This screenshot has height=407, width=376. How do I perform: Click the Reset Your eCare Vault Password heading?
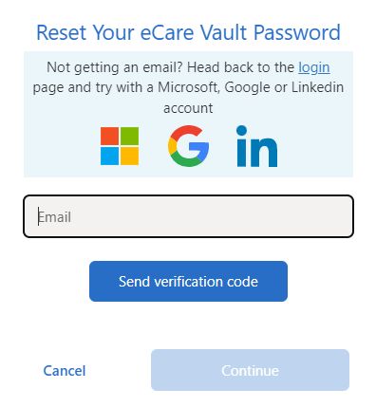(188, 32)
